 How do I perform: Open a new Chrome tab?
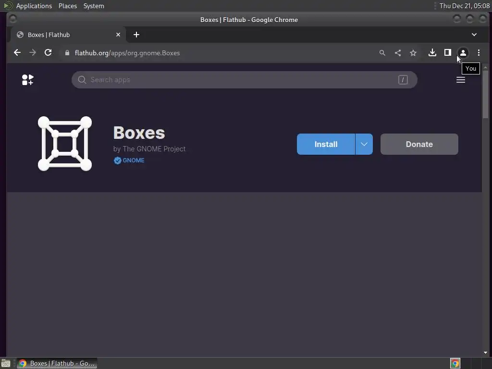coord(136,35)
